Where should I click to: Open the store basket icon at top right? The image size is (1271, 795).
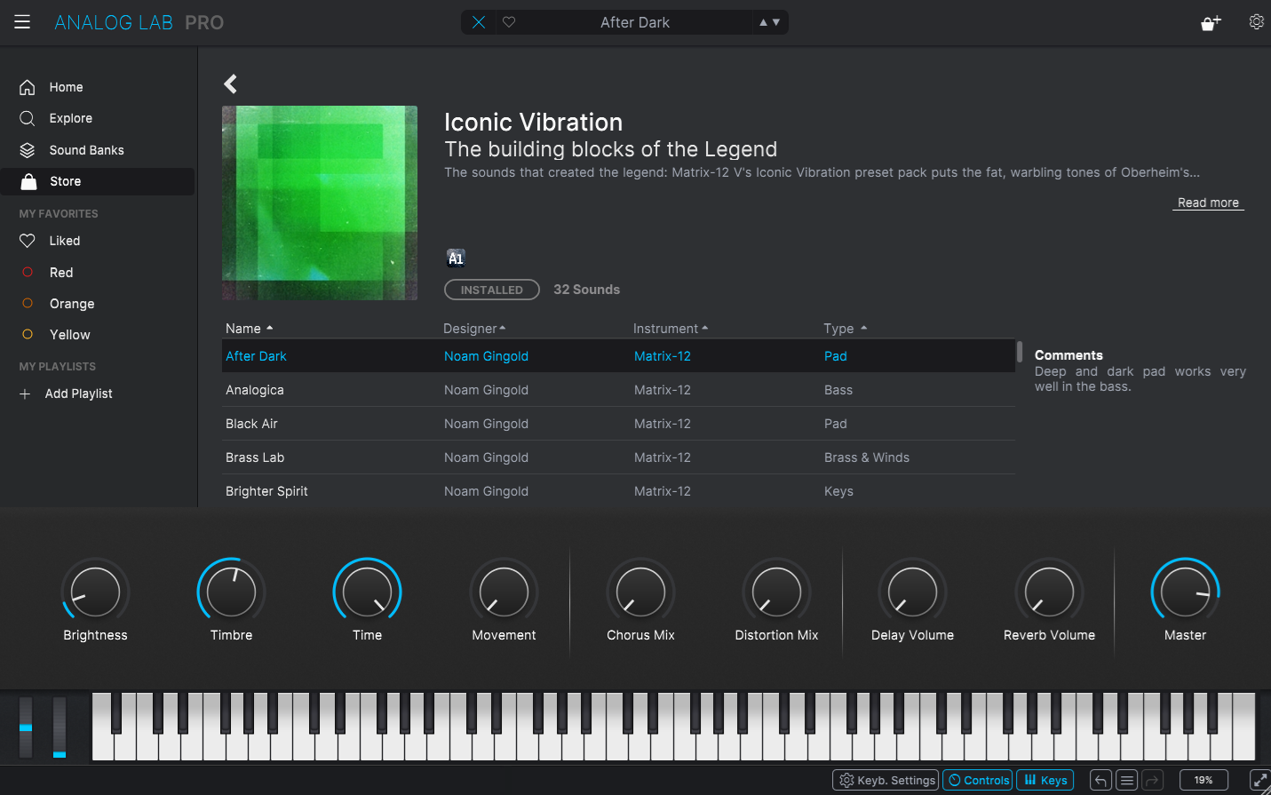(1211, 23)
